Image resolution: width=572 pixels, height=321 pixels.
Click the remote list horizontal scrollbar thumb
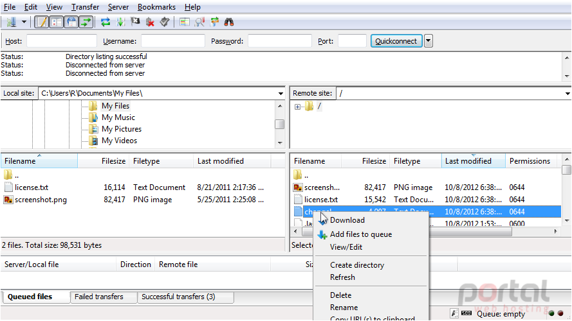coord(407,232)
